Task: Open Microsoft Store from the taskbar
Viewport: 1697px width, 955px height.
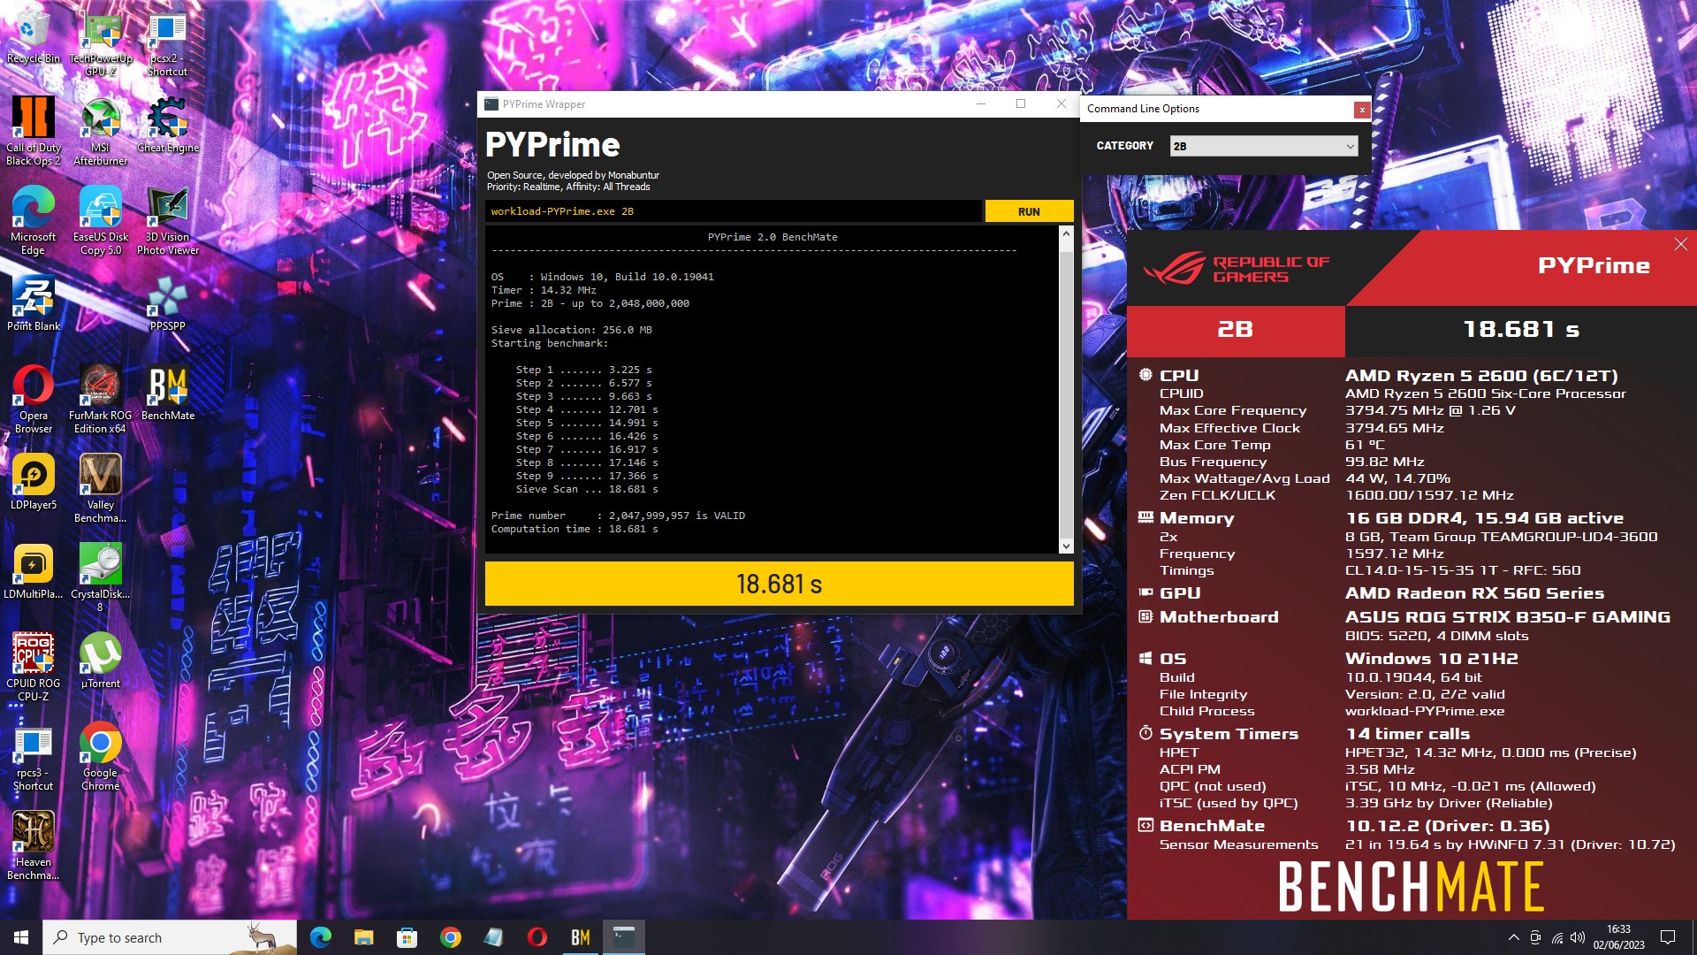Action: click(x=407, y=937)
